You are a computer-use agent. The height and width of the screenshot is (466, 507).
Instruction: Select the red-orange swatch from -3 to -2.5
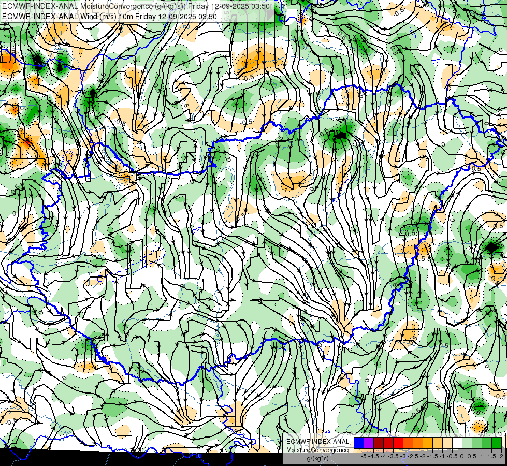tap(408, 443)
